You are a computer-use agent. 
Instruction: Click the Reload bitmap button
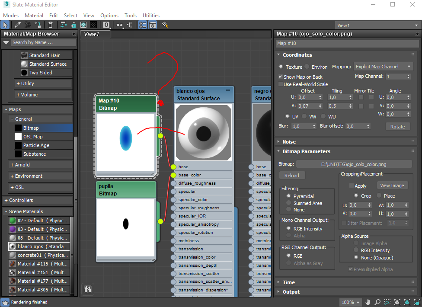click(292, 176)
